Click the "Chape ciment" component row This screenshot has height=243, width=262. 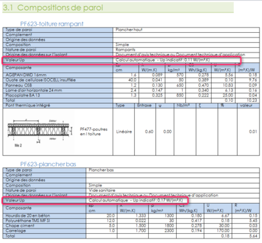point(131,226)
